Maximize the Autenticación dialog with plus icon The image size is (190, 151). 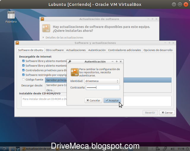pos(117,62)
